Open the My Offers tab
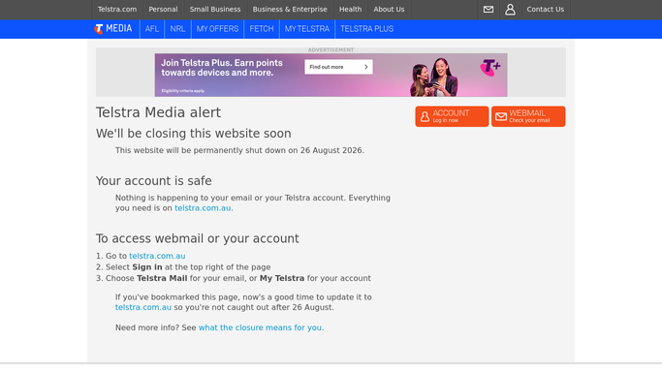 pos(217,29)
